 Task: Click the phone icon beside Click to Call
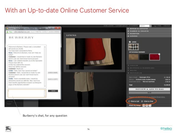click(x=129, y=101)
